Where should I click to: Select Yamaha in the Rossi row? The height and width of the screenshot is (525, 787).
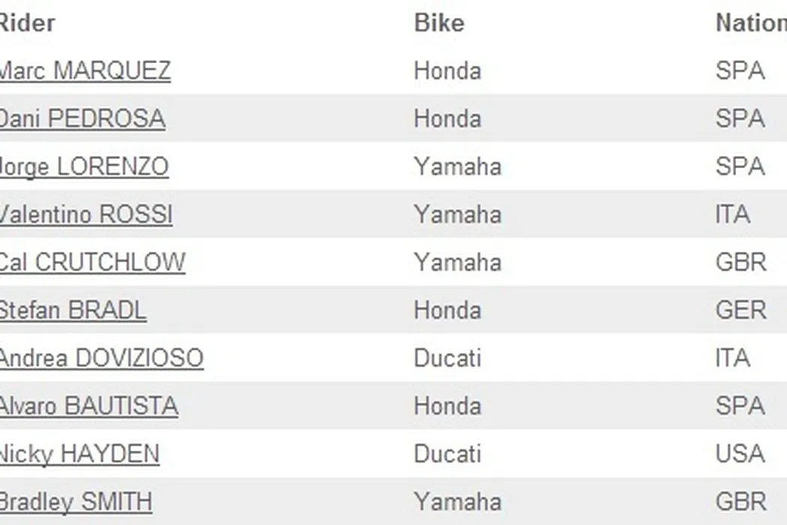click(x=457, y=214)
